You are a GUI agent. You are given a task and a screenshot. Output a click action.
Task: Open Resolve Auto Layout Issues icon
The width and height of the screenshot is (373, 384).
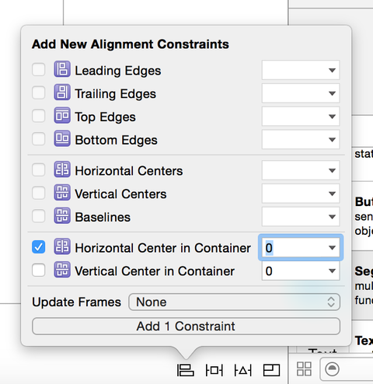pos(242,370)
